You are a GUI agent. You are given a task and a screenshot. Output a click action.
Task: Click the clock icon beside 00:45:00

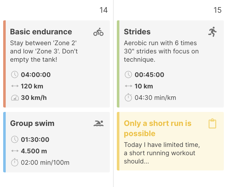[128, 75]
